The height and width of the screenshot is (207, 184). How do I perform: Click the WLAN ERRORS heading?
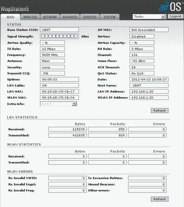click(20, 172)
